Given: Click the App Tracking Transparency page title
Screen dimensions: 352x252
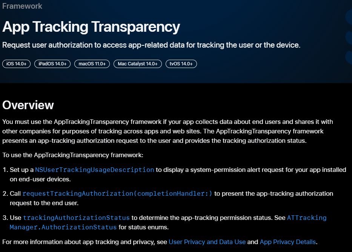Looking at the screenshot, I should click(91, 27).
